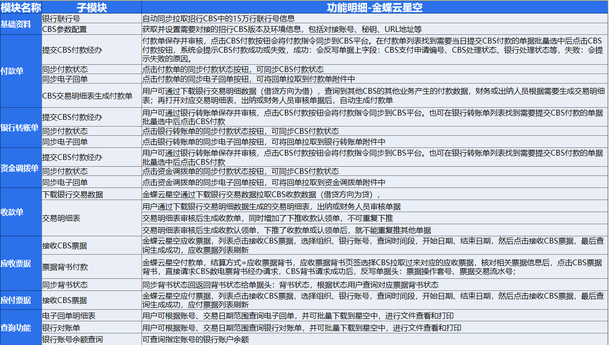Select the description starting 用户通过下载银行交易明细数据生成的交易明细表
The width and height of the screenshot is (609, 345).
click(x=375, y=206)
